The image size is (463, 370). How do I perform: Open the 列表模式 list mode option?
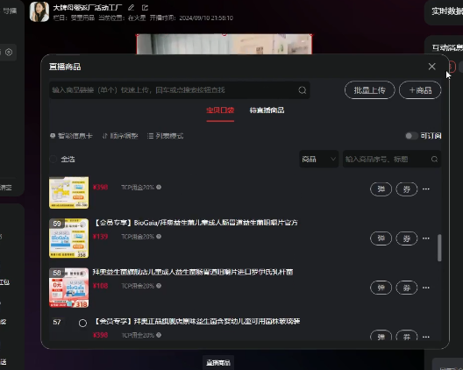point(166,136)
